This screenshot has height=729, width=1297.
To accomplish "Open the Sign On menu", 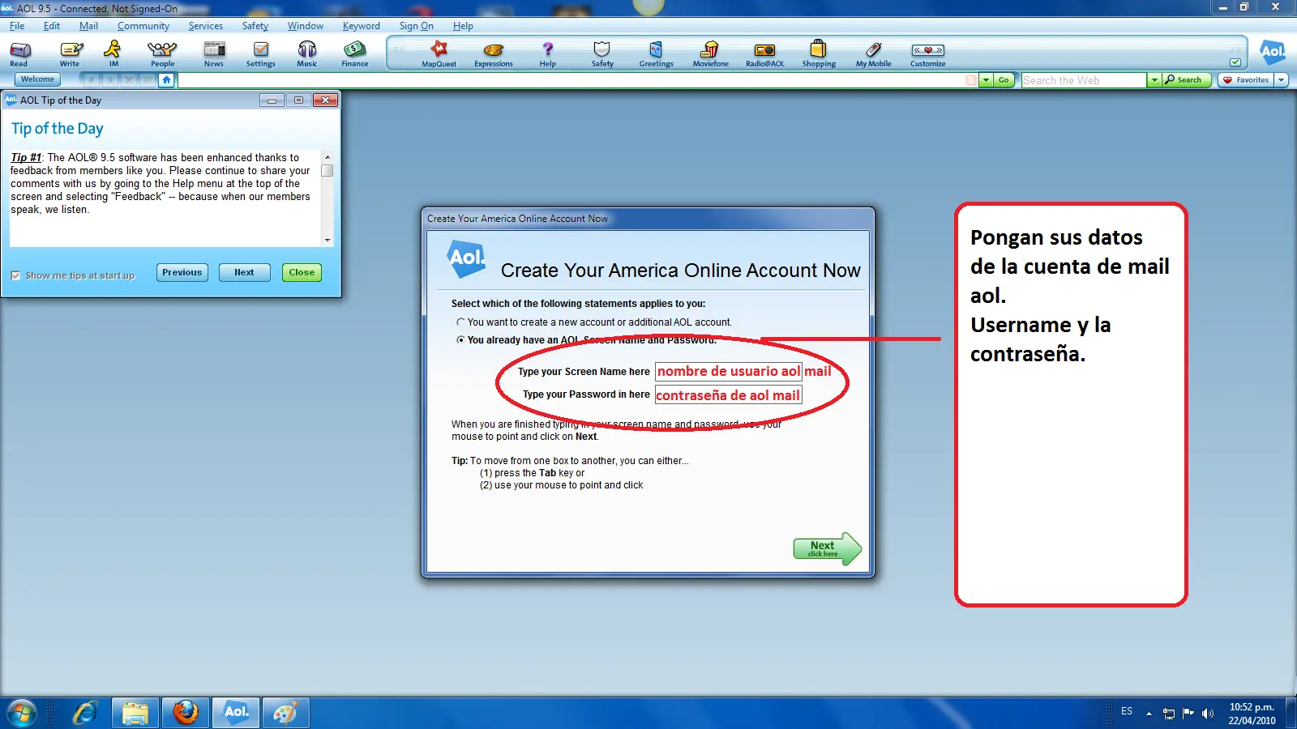I will (x=417, y=26).
